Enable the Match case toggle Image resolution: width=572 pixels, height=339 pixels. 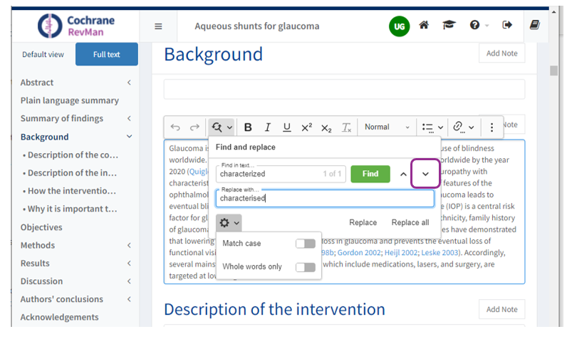point(305,244)
